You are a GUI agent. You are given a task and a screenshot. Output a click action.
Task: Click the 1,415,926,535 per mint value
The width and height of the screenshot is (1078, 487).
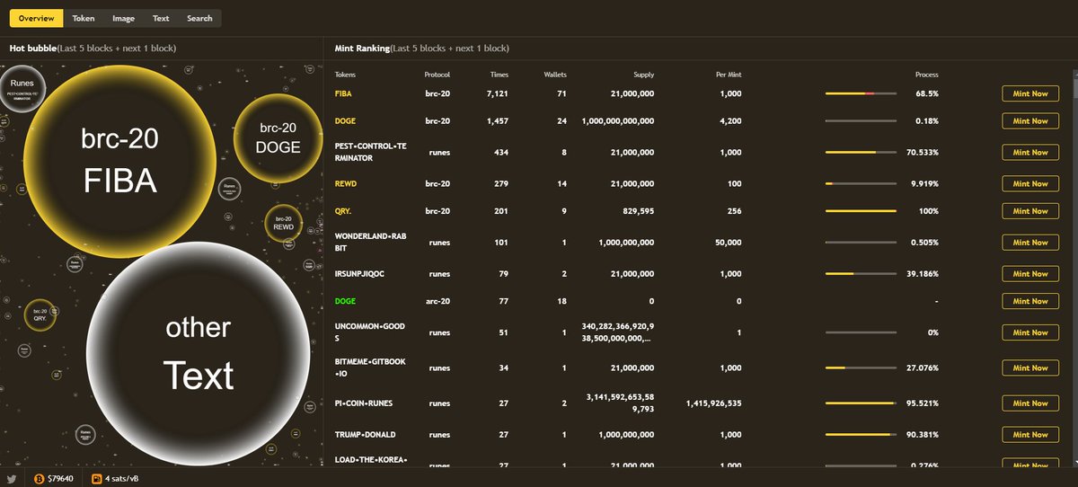click(x=712, y=403)
